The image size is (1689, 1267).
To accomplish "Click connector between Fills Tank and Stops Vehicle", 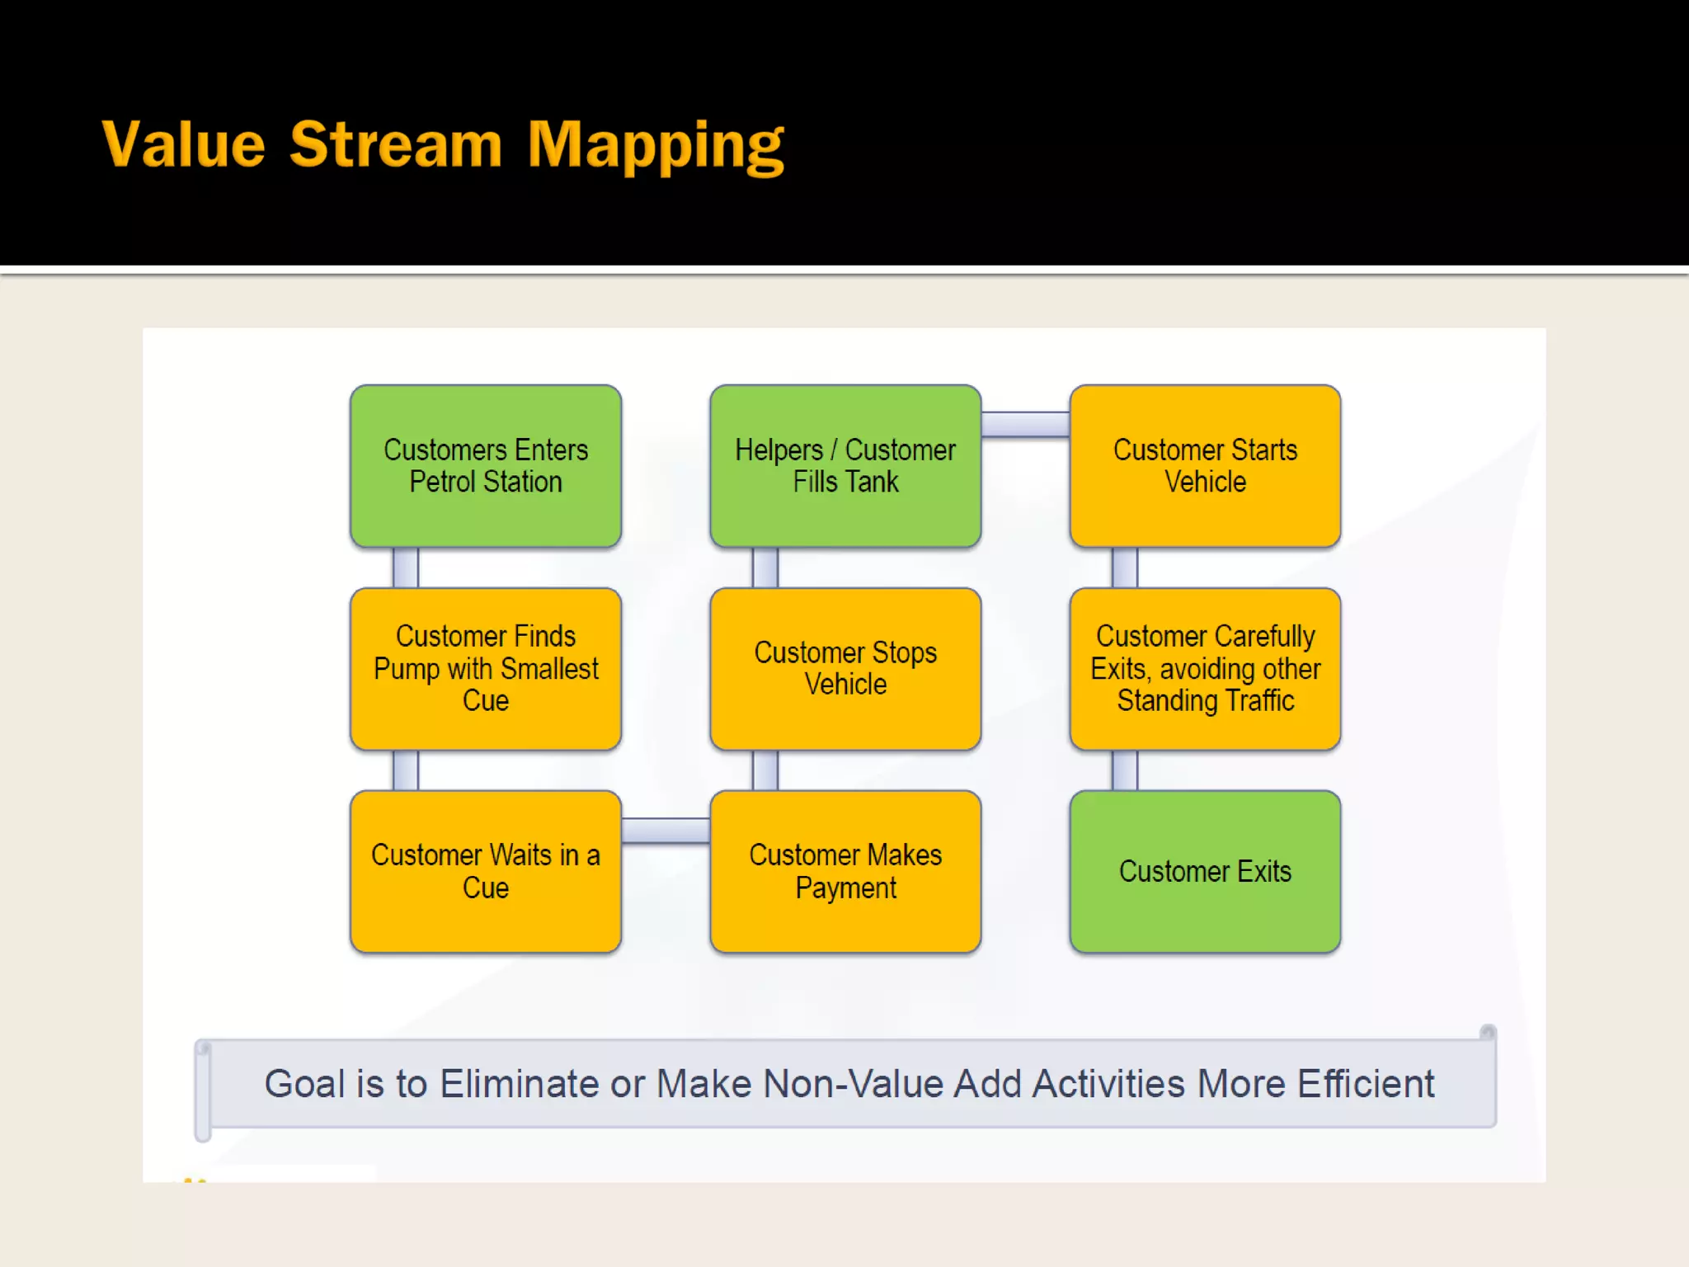I will [x=765, y=568].
